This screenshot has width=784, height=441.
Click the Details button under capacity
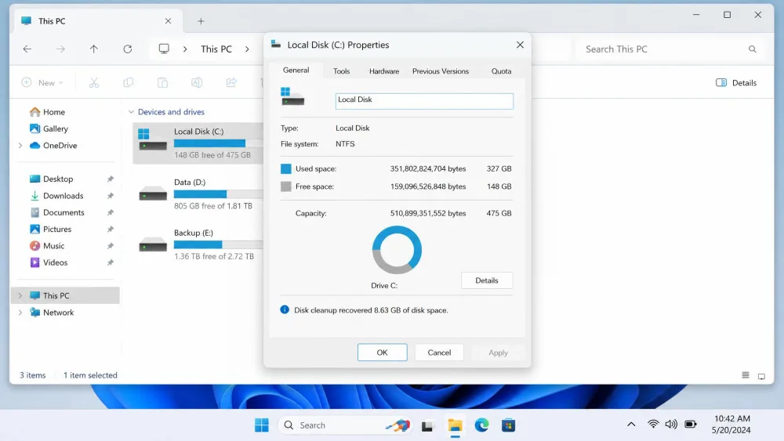(487, 280)
